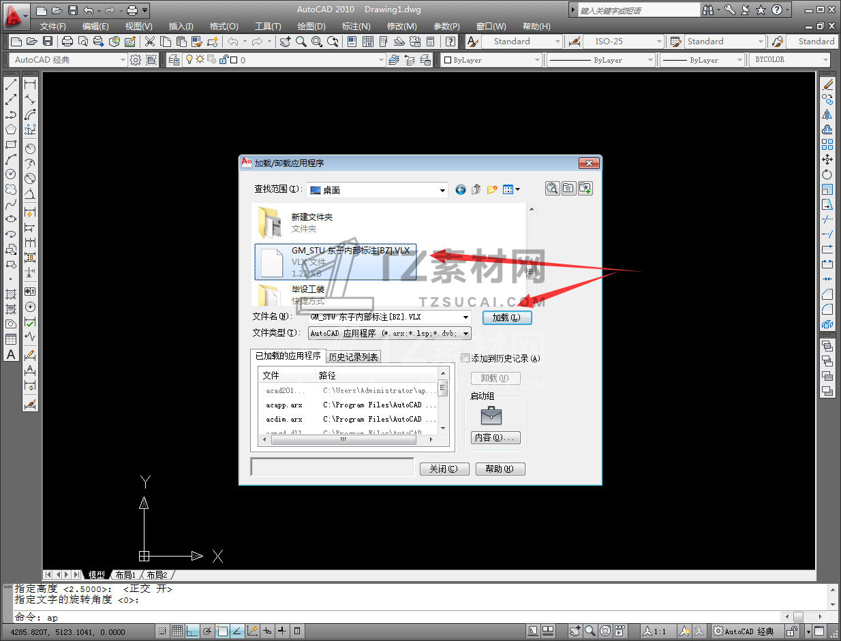
Task: Click the 加载(L) load button
Action: 506,317
